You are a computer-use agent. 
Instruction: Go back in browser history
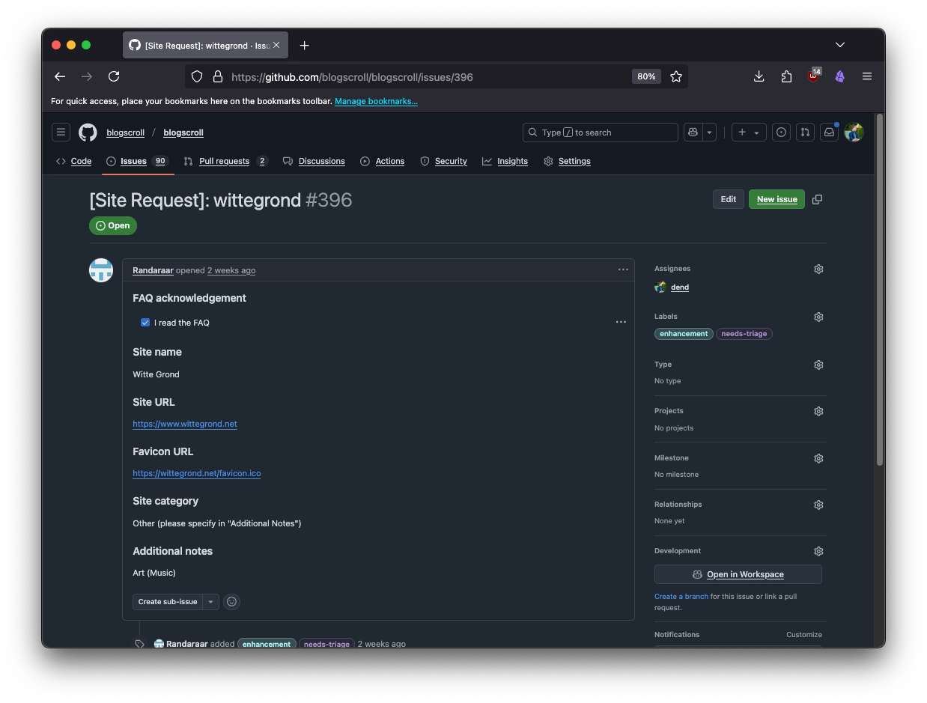[60, 76]
